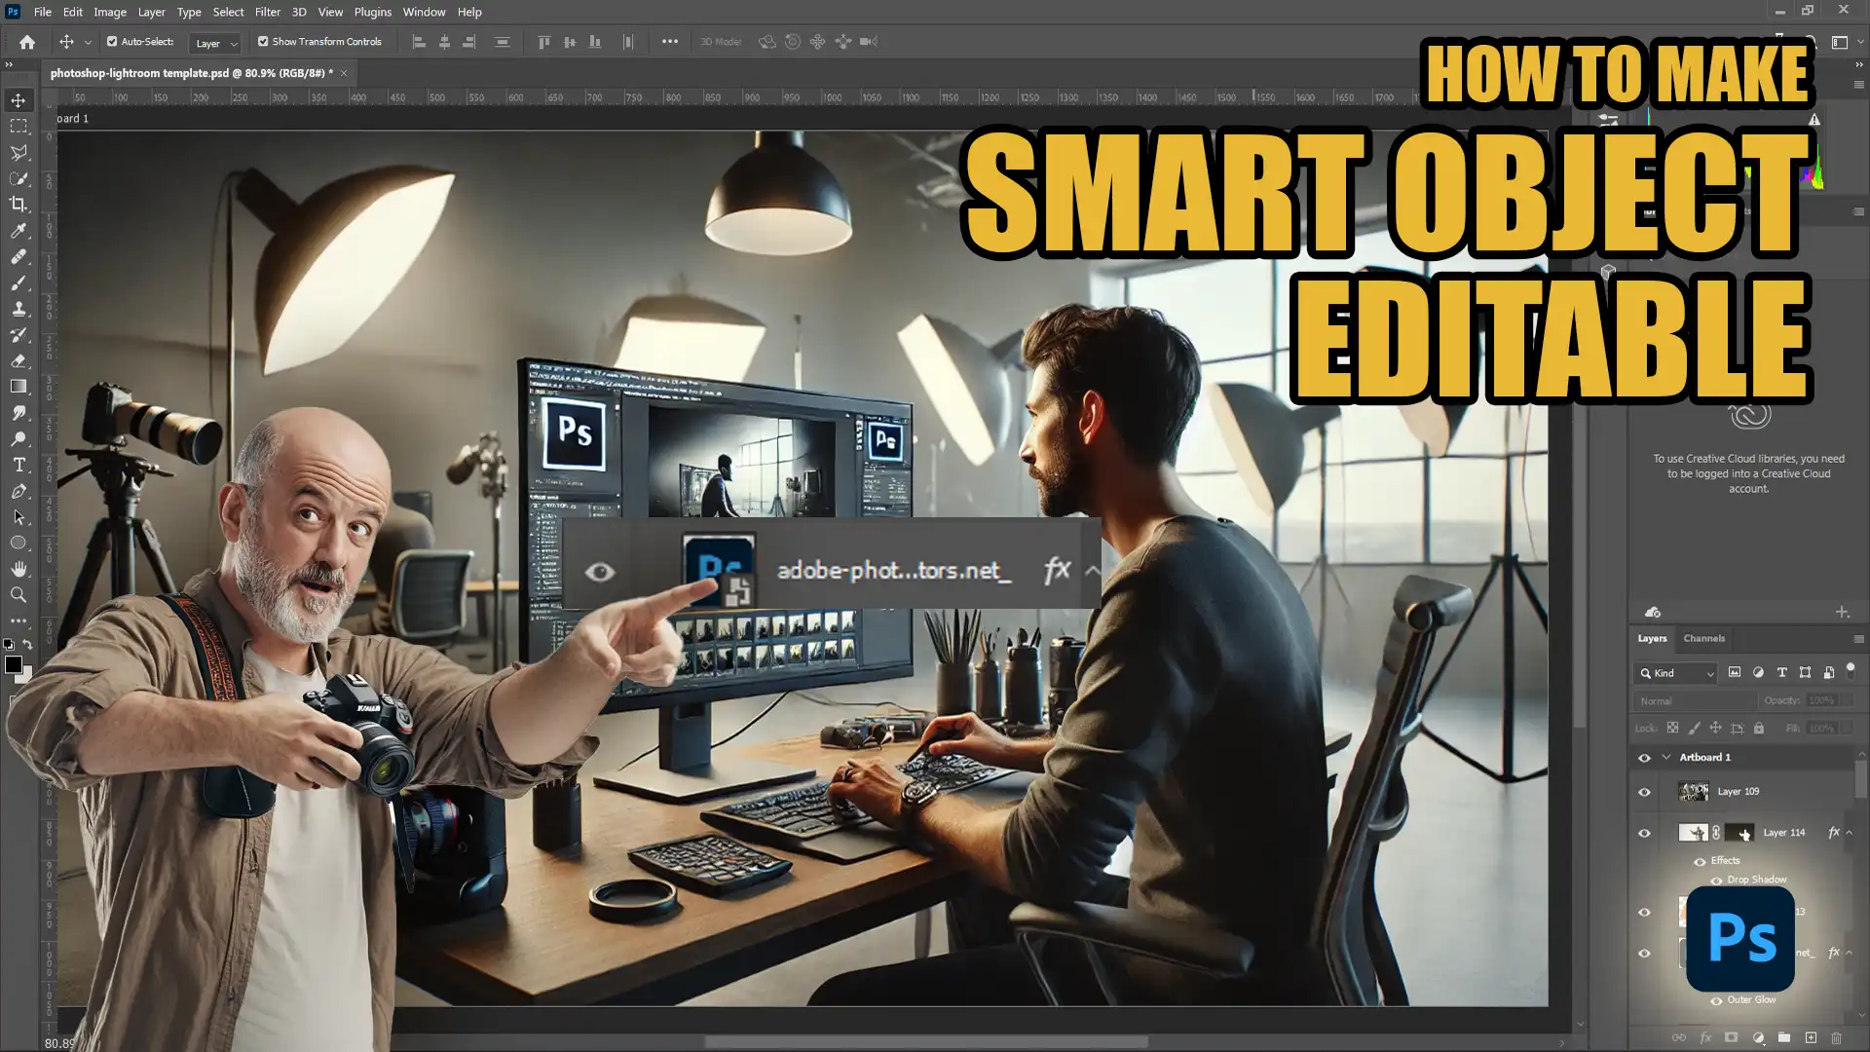Open the Window menu

(424, 12)
